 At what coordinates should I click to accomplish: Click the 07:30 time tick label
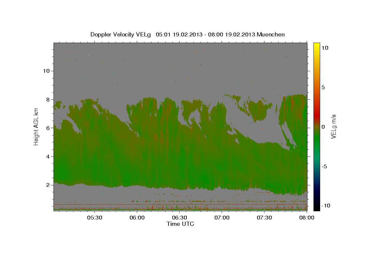(264, 218)
